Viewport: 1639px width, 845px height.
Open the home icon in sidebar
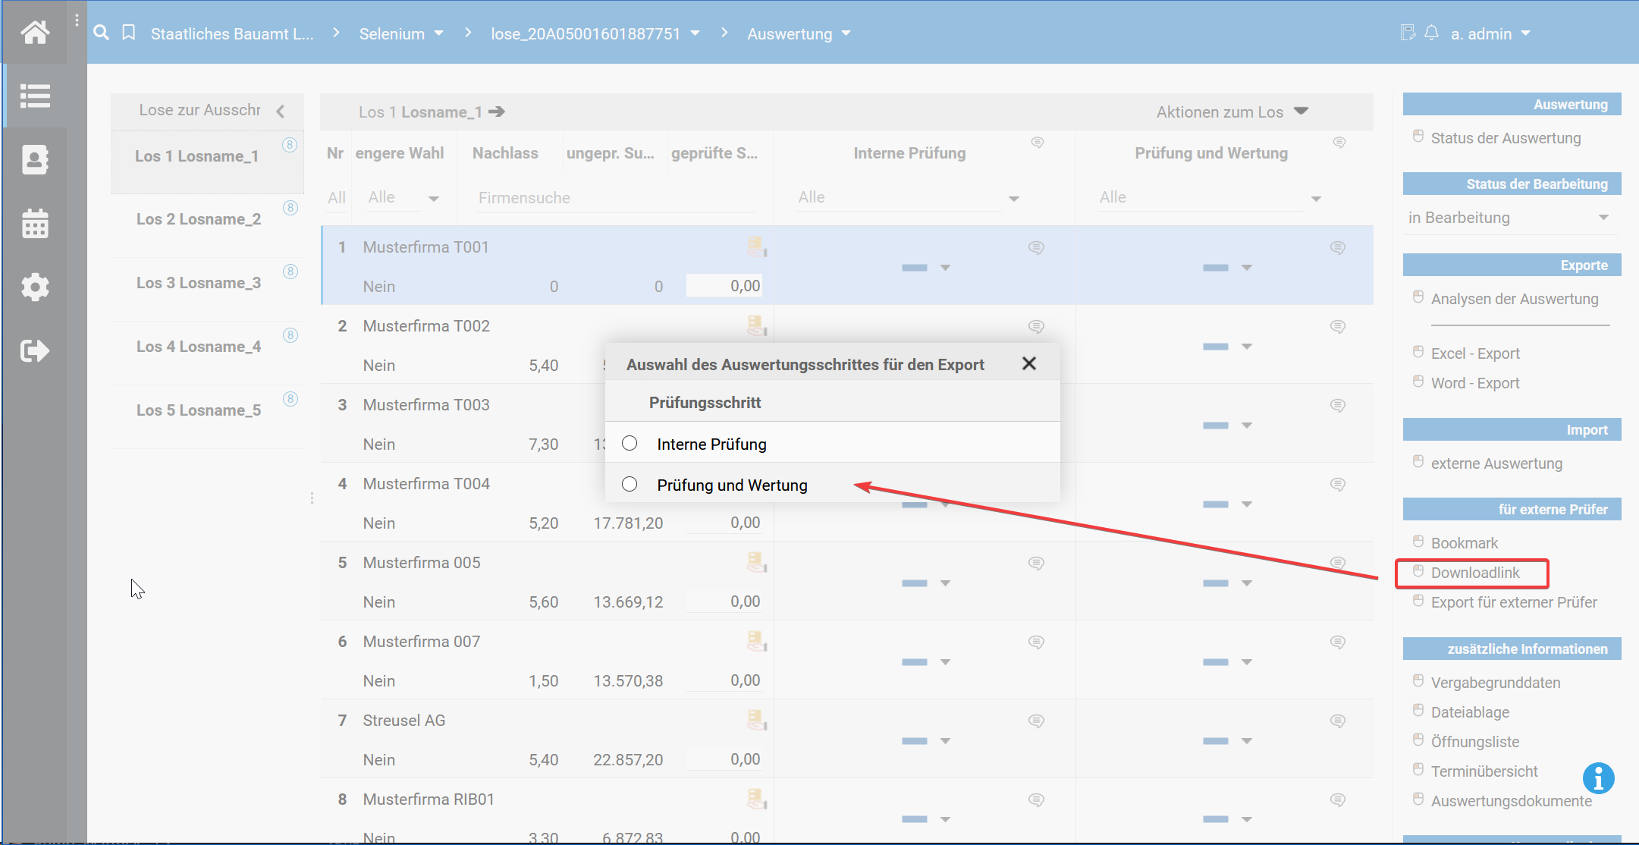point(35,32)
